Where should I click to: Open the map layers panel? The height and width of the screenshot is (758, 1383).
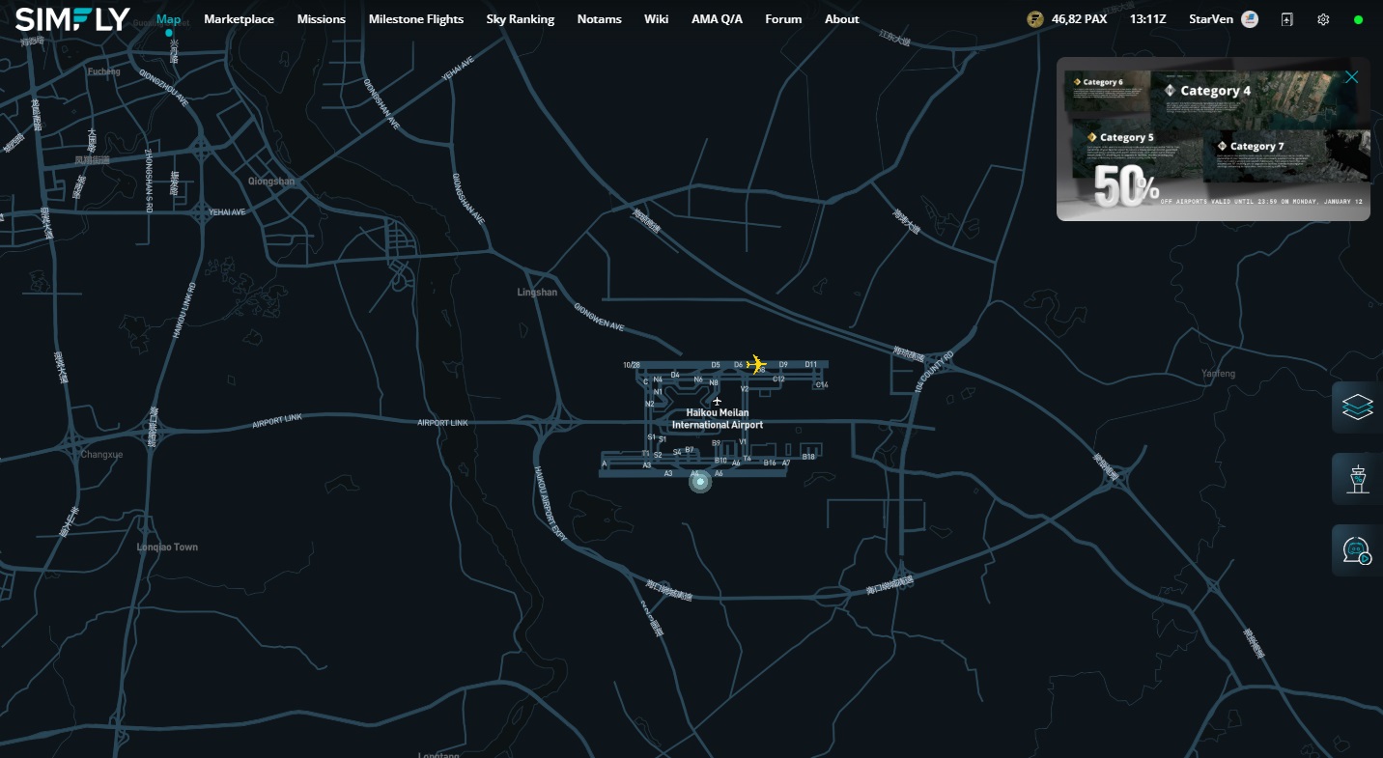(1357, 408)
